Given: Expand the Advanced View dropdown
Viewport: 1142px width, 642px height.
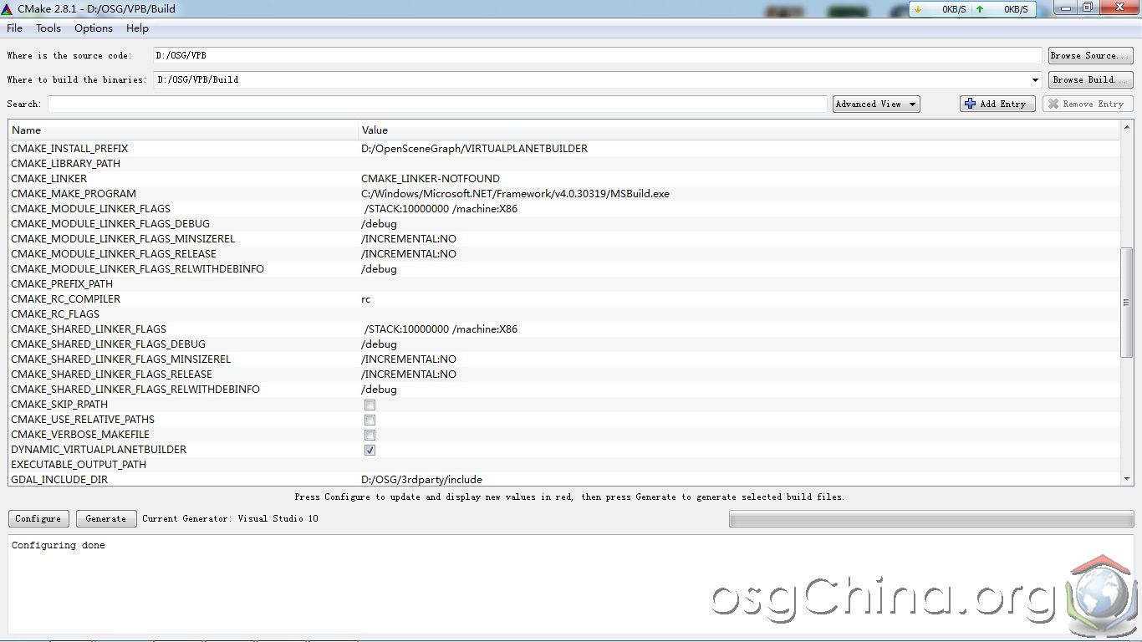Looking at the screenshot, I should 876,104.
